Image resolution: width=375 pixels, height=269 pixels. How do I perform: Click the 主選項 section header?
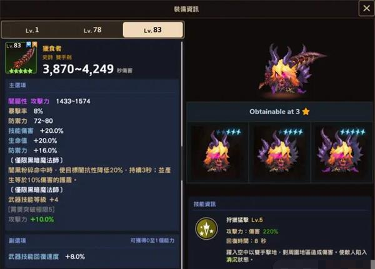pos(17,86)
